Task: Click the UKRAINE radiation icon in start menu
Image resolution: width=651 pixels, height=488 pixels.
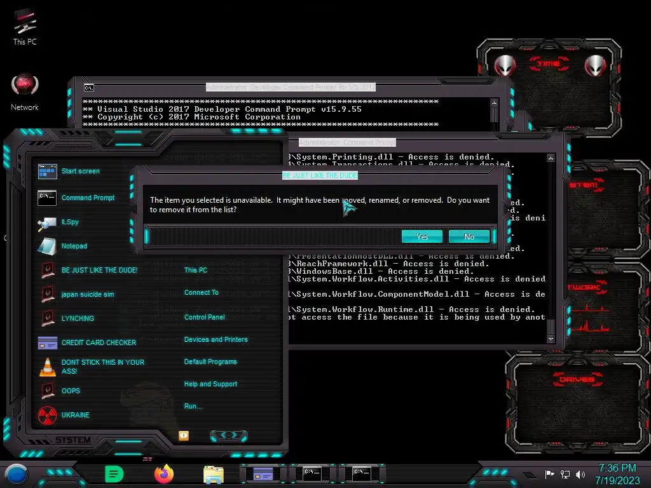Action: (x=47, y=415)
